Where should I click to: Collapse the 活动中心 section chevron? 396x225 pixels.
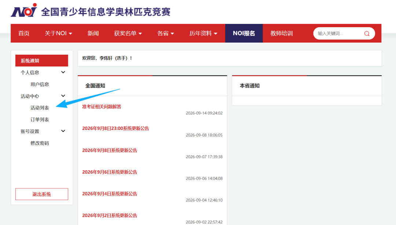tap(63, 96)
